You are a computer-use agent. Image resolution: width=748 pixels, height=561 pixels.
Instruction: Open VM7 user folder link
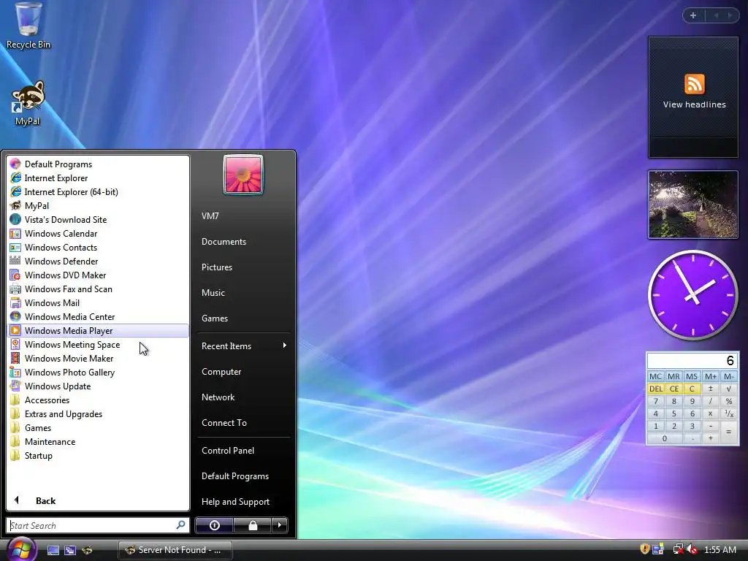click(243, 215)
